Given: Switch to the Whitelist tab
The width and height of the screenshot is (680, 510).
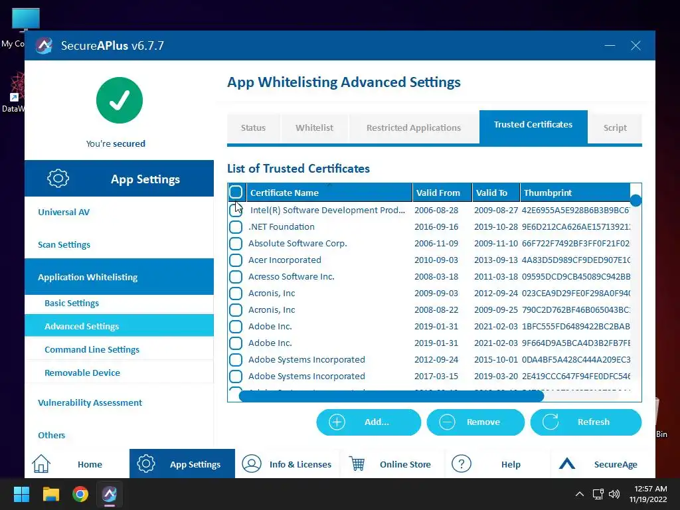Looking at the screenshot, I should click(x=314, y=128).
